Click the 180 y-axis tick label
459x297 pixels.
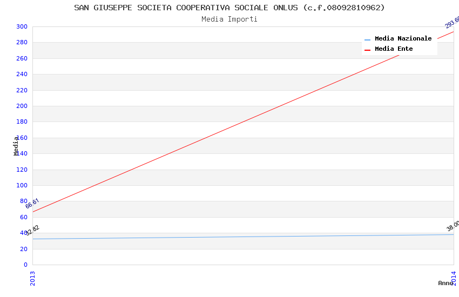coord(22,122)
